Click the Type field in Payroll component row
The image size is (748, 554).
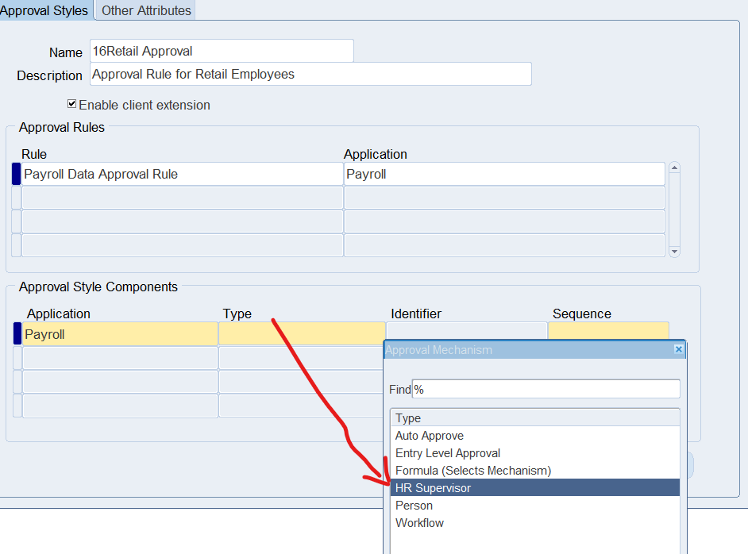[302, 334]
